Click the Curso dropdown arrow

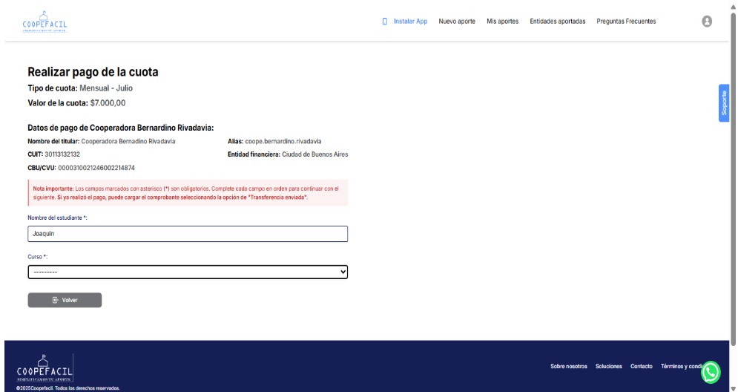click(x=343, y=272)
